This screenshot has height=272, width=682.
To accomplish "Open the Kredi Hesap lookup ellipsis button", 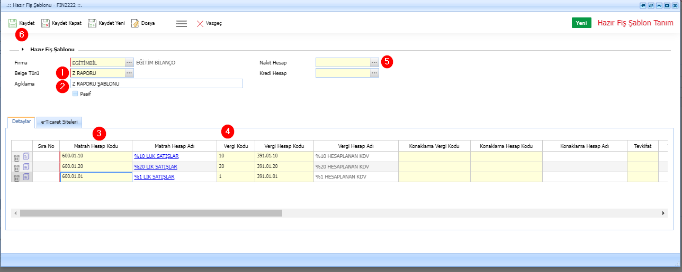I will point(374,73).
